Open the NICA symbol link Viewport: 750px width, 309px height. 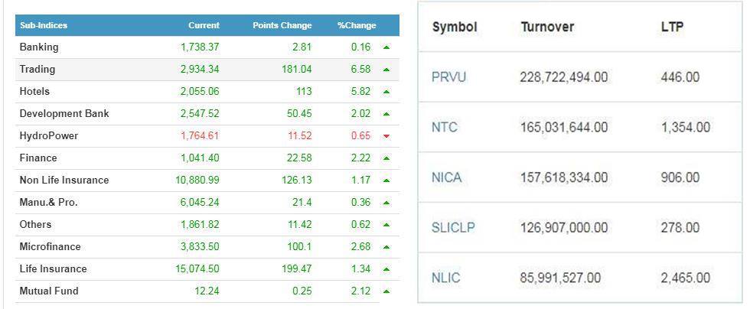(x=447, y=177)
